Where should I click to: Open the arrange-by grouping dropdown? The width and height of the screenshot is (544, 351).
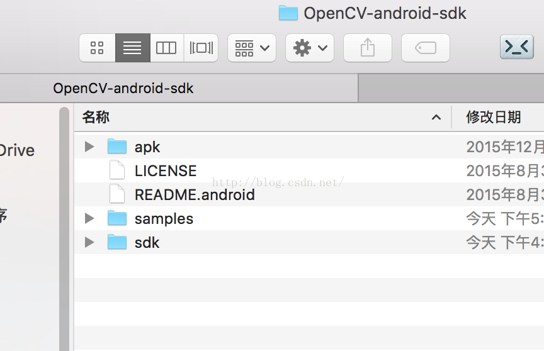(x=252, y=48)
